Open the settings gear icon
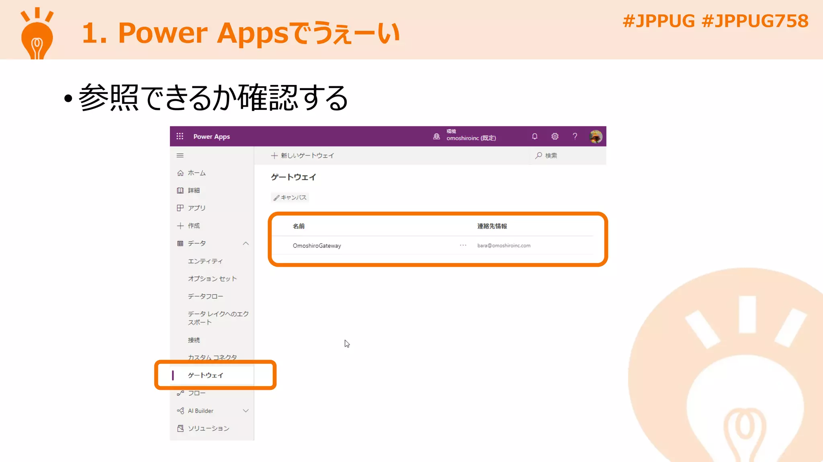This screenshot has height=462, width=823. click(x=555, y=136)
